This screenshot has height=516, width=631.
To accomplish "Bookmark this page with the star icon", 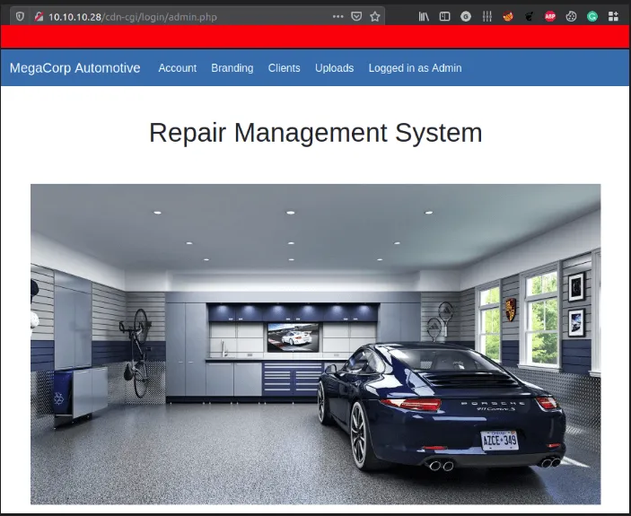I will pos(375,16).
